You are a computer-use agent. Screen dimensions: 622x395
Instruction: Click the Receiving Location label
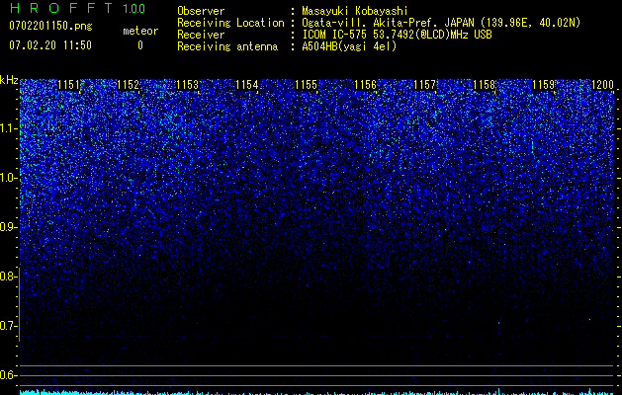(230, 23)
